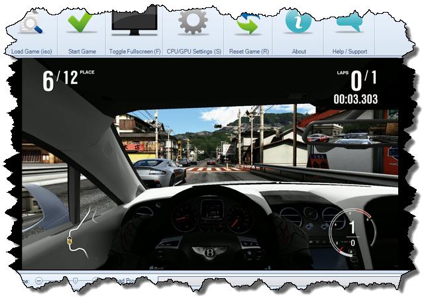Click the monitor icon for Toggle Fullscreen
Image resolution: width=432 pixels, height=306 pixels.
pyautogui.click(x=135, y=22)
